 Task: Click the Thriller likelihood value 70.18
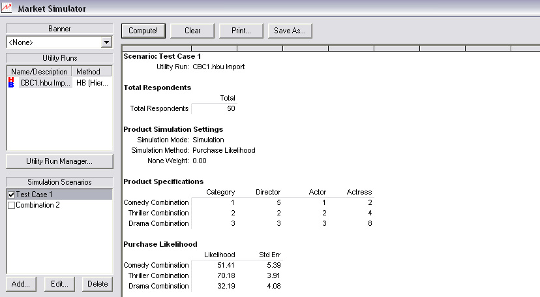[226, 275]
